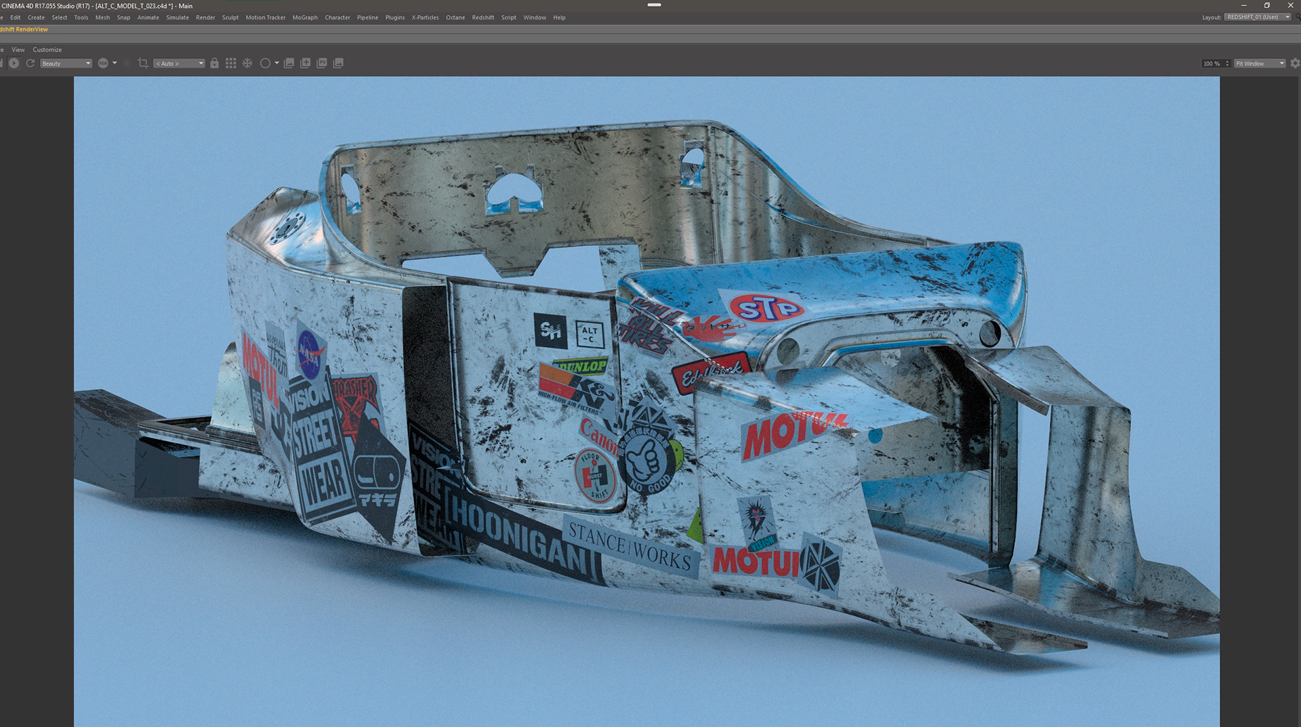Select the crop region render icon

coord(143,63)
